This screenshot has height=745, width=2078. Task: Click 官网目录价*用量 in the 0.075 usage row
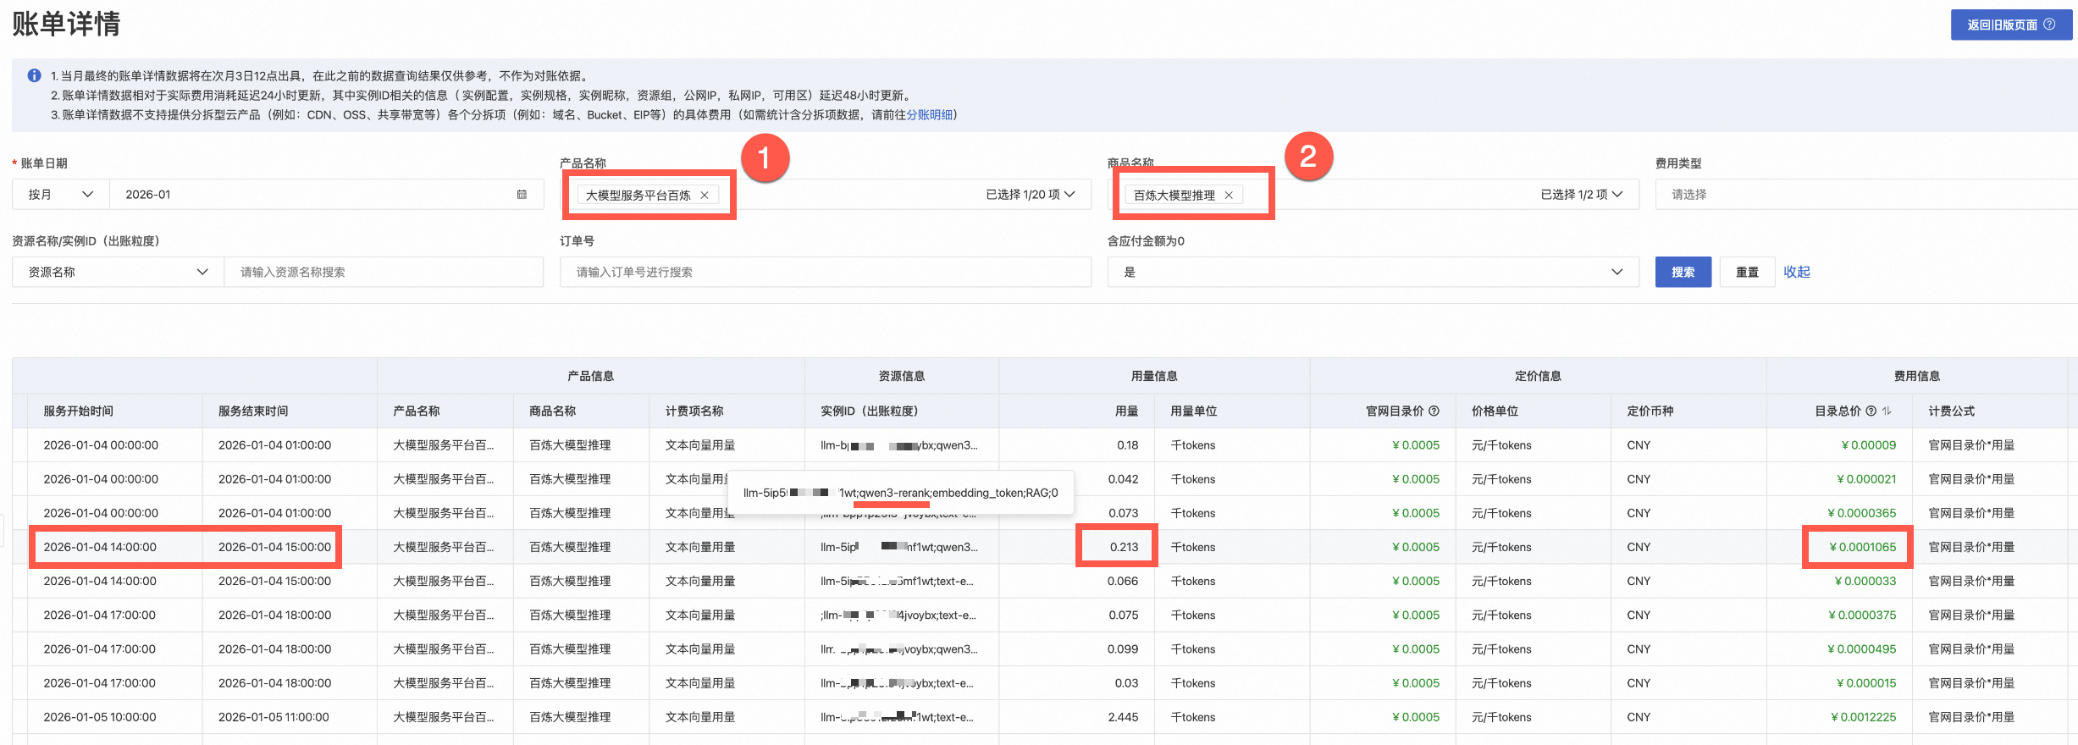pos(1971,615)
